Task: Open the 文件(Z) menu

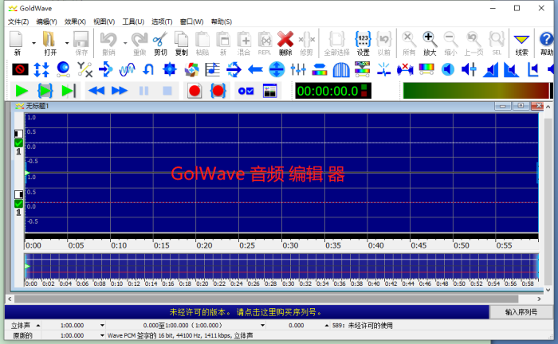Action: (18, 21)
